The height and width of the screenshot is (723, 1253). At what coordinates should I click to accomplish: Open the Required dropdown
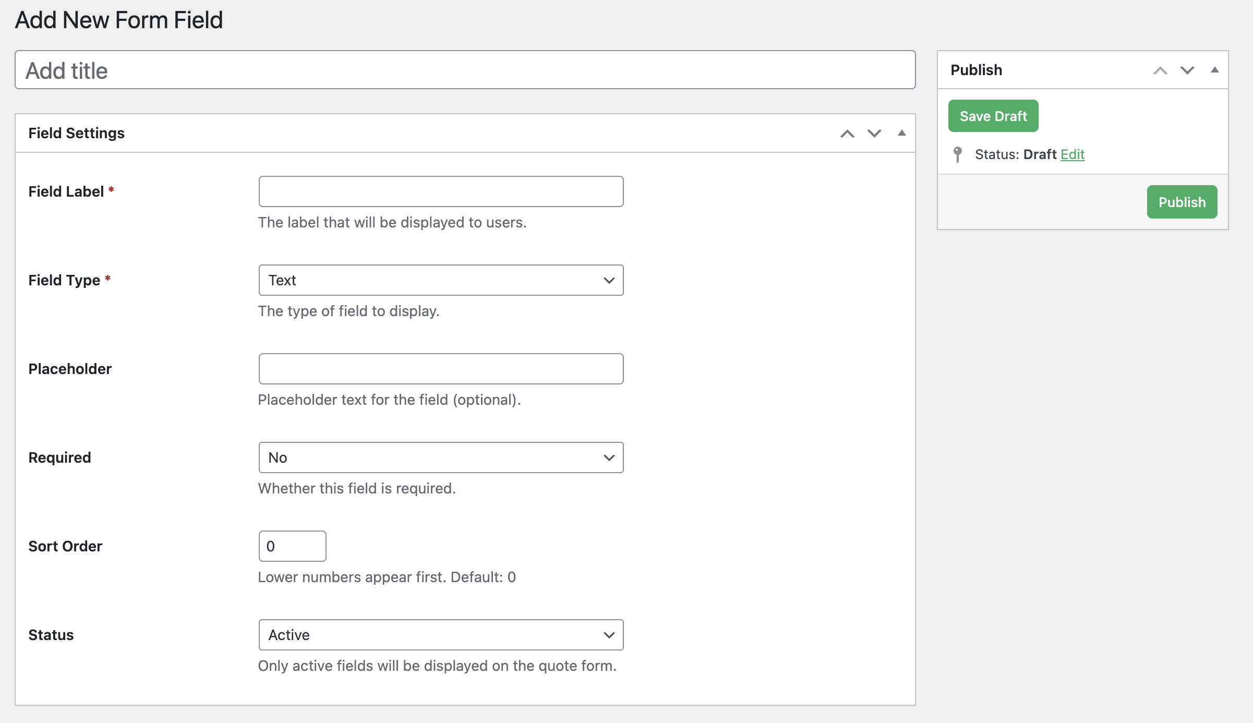click(440, 457)
